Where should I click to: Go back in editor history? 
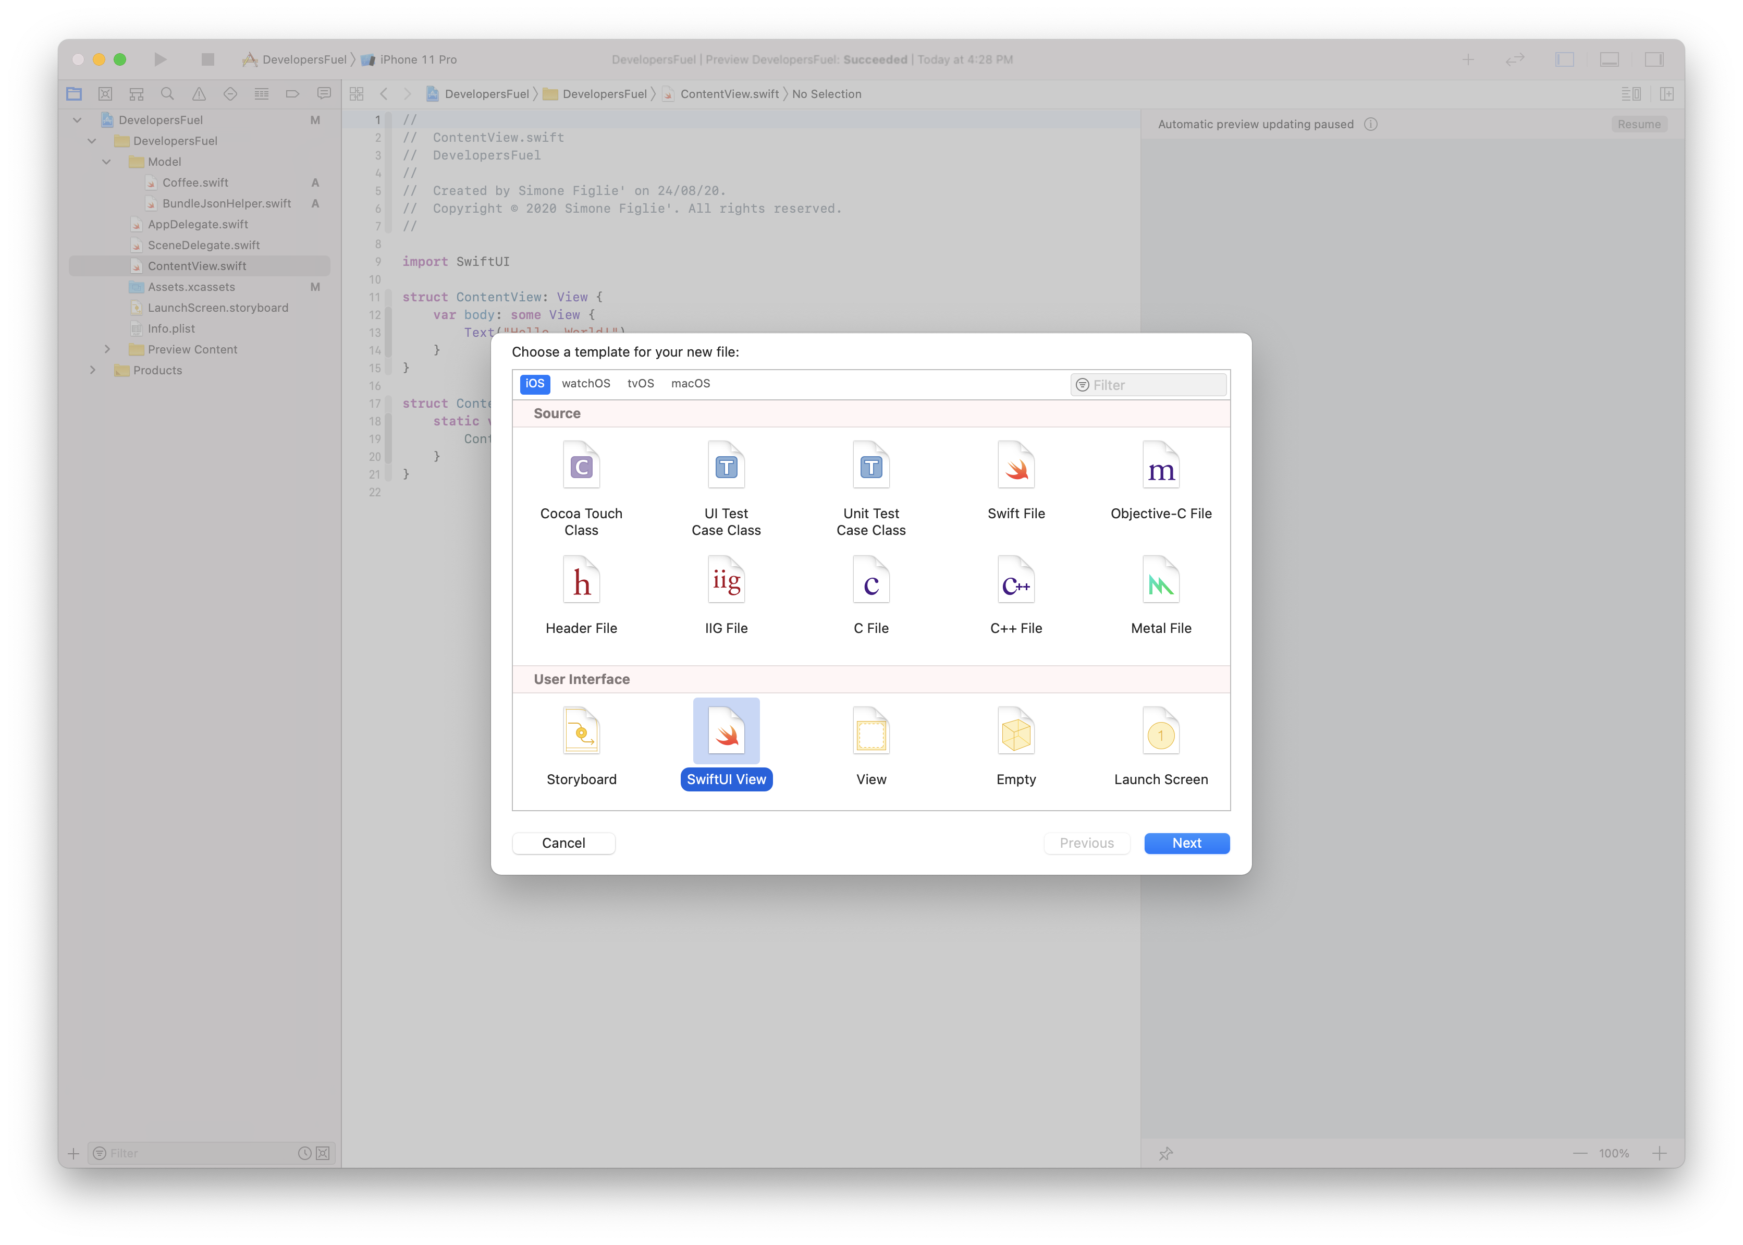[384, 93]
